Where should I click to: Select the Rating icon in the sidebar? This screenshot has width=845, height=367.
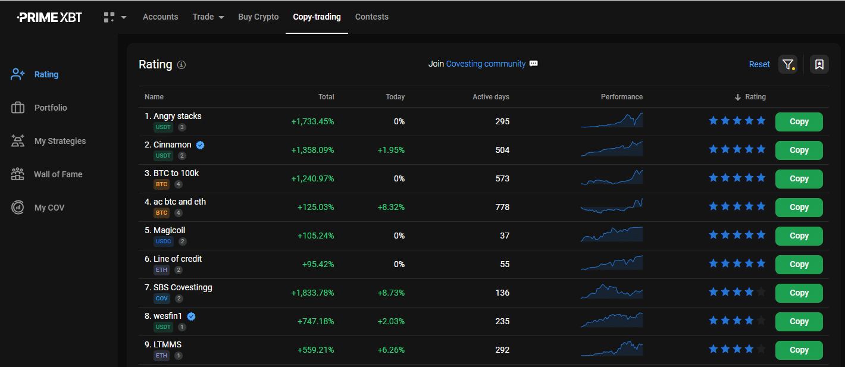point(17,74)
